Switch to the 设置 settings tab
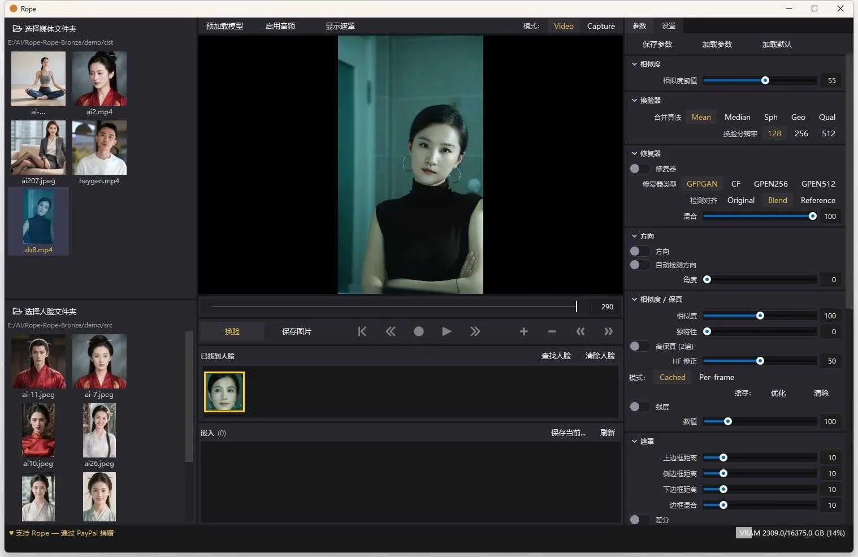The height and width of the screenshot is (557, 858). pos(669,26)
